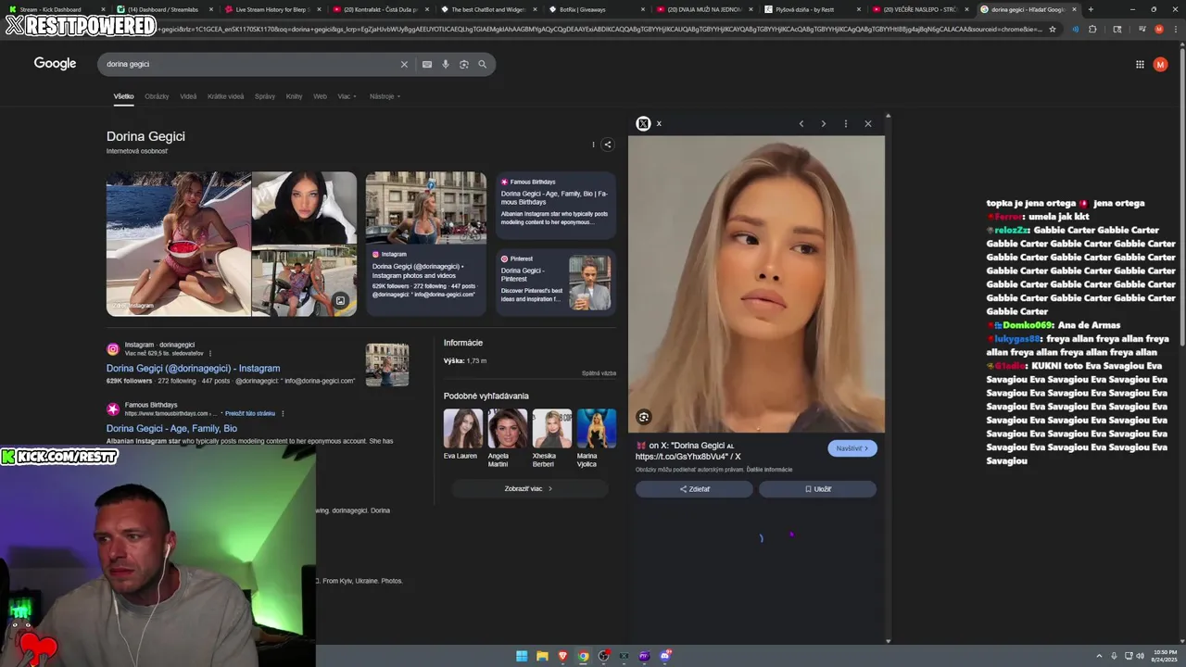The width and height of the screenshot is (1186, 667).
Task: Open options beside Famous Birthdays result
Action: coord(283,413)
